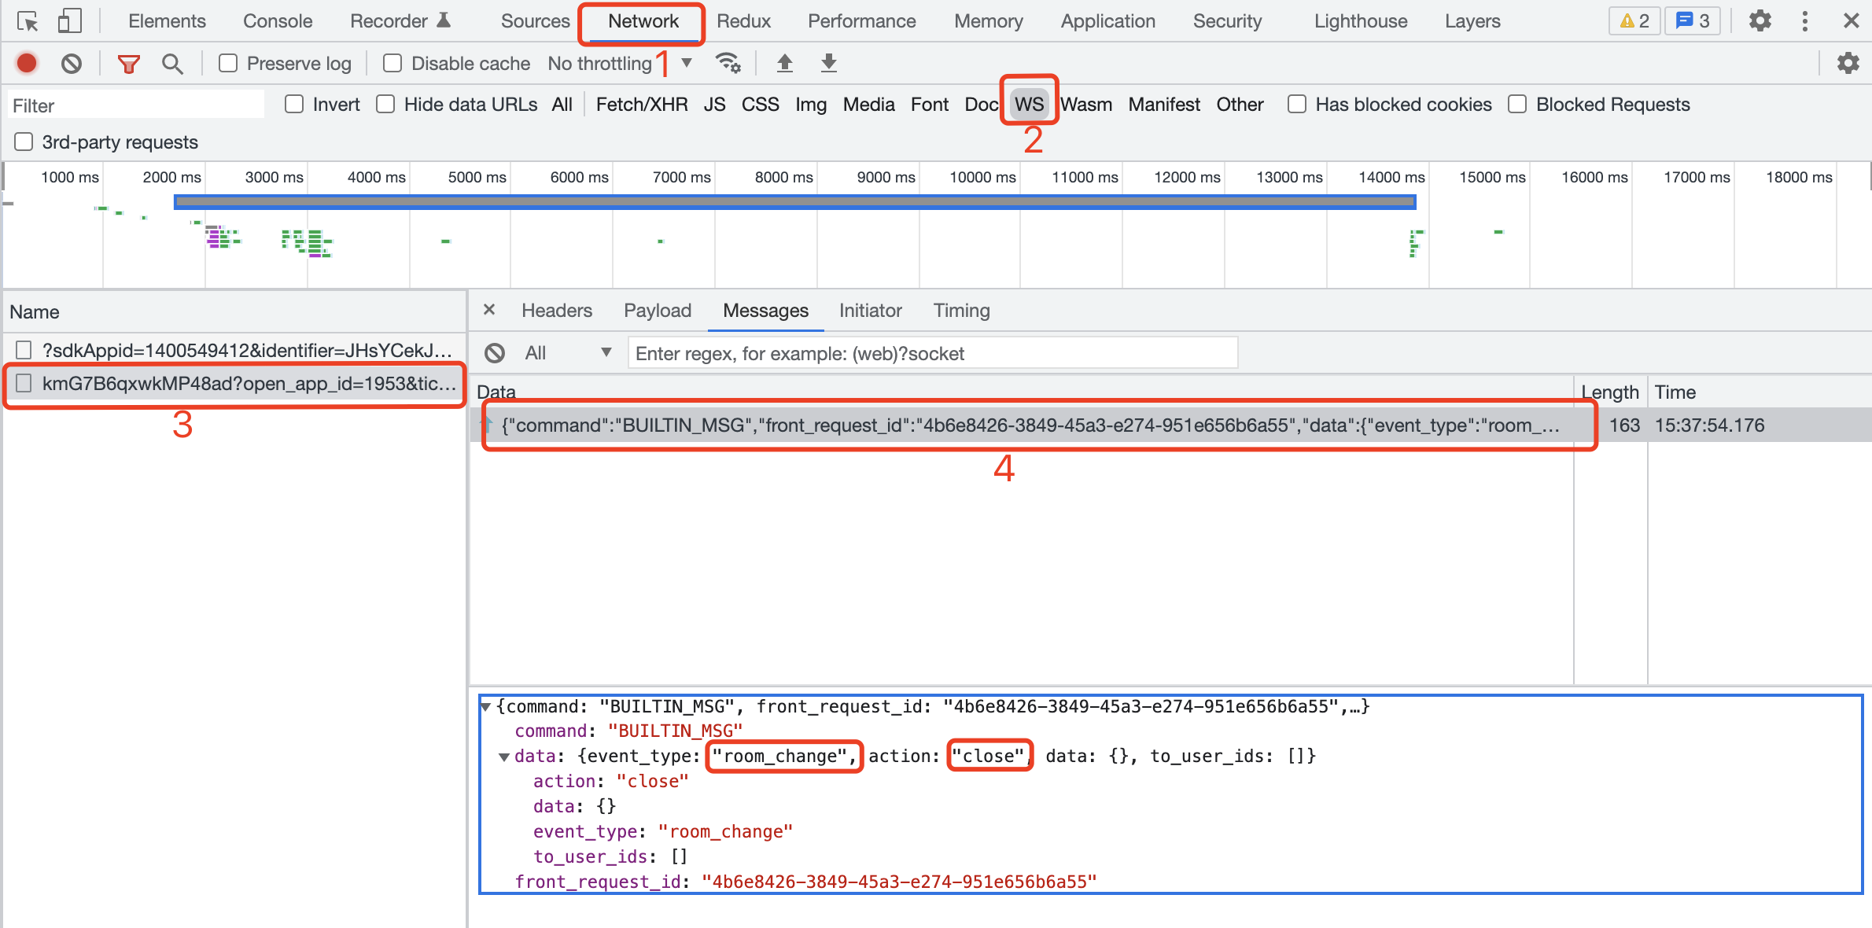Show the Payload detail tab
This screenshot has width=1872, height=928.
(658, 311)
